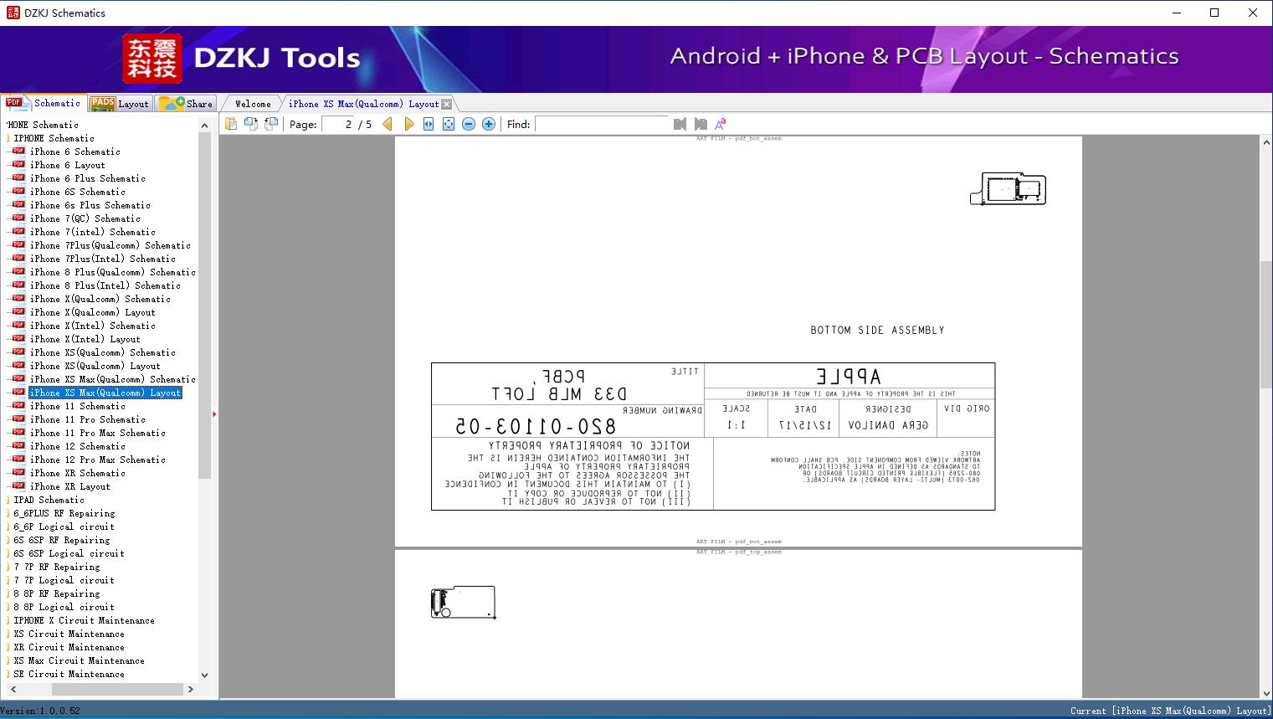Viewport: 1273px width, 719px height.
Task: Toggle match case for Find
Action: coord(720,124)
